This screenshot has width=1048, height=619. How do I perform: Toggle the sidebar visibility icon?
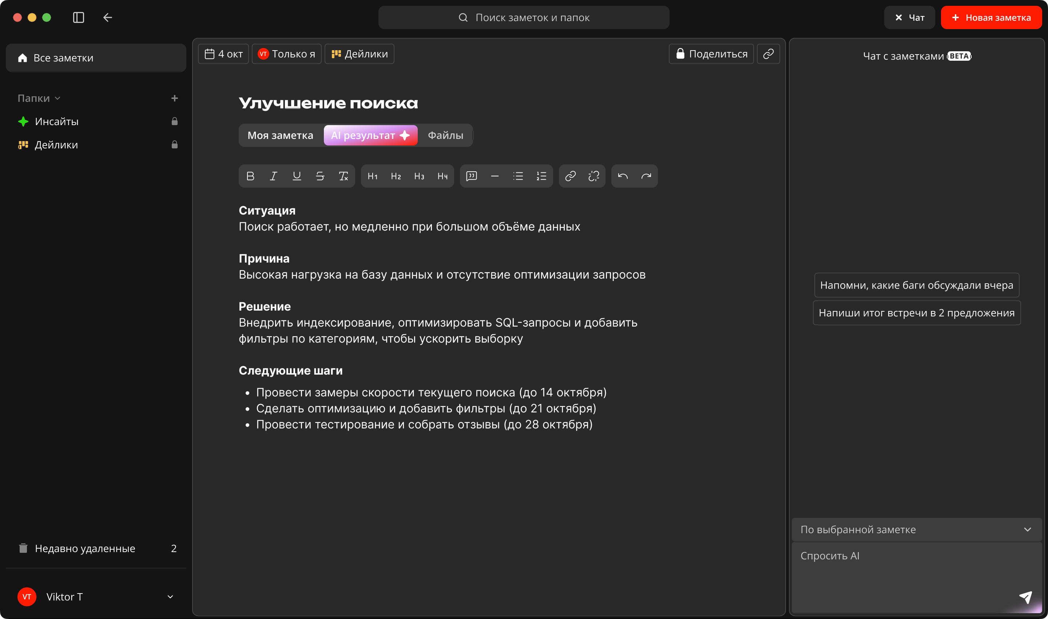point(78,17)
